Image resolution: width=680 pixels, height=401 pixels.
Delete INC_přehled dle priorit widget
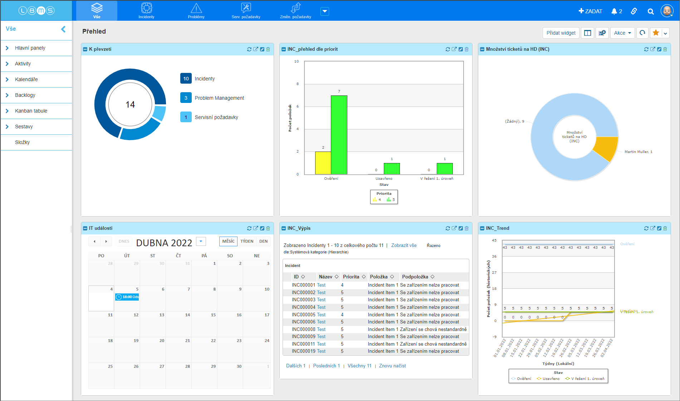(467, 49)
